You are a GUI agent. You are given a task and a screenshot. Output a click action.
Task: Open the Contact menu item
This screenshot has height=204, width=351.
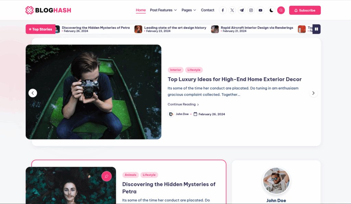207,10
